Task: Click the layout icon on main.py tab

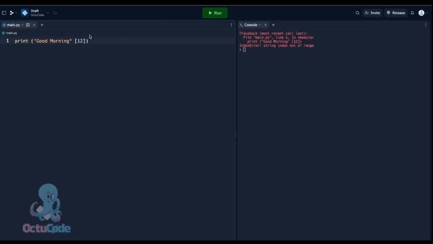Action: (28, 25)
